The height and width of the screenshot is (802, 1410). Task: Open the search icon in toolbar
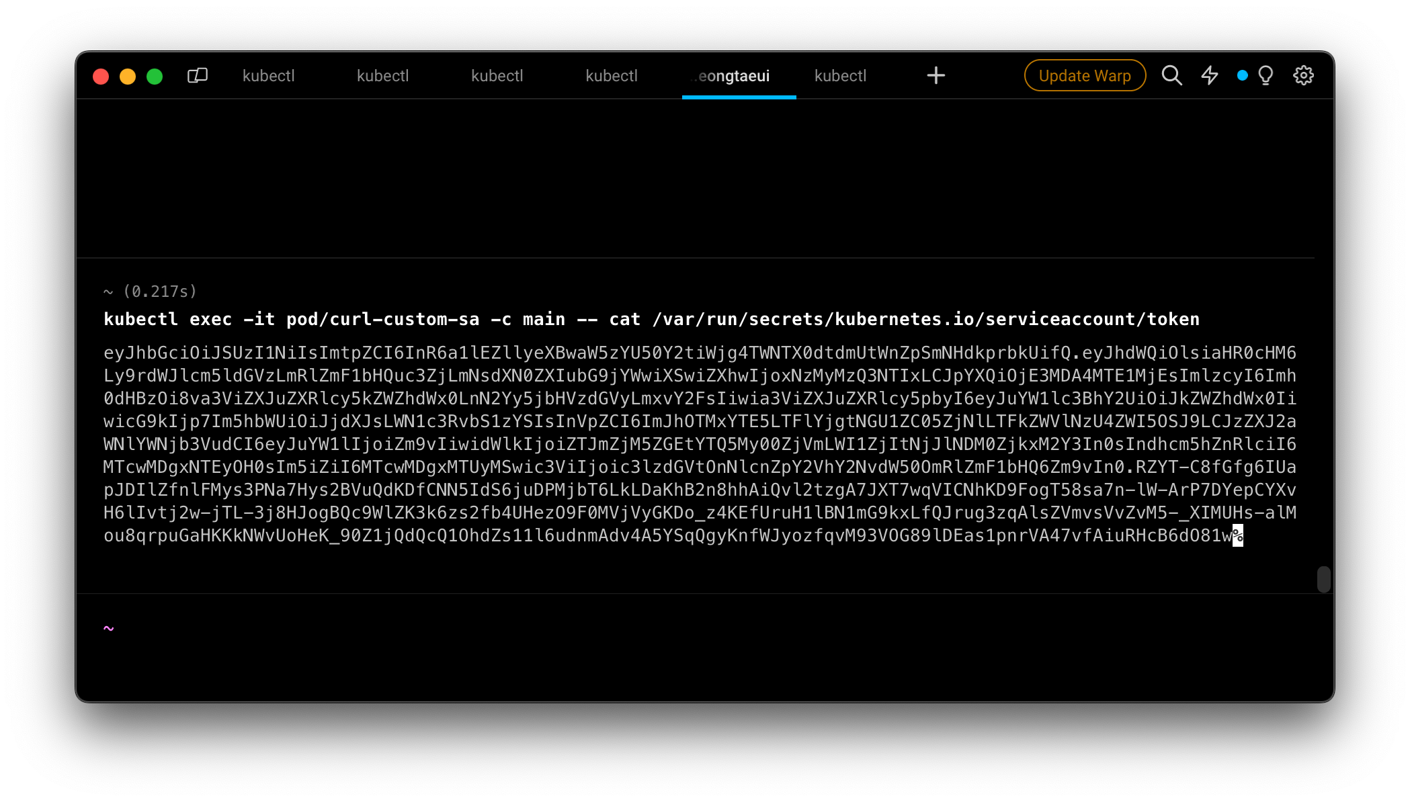point(1171,75)
